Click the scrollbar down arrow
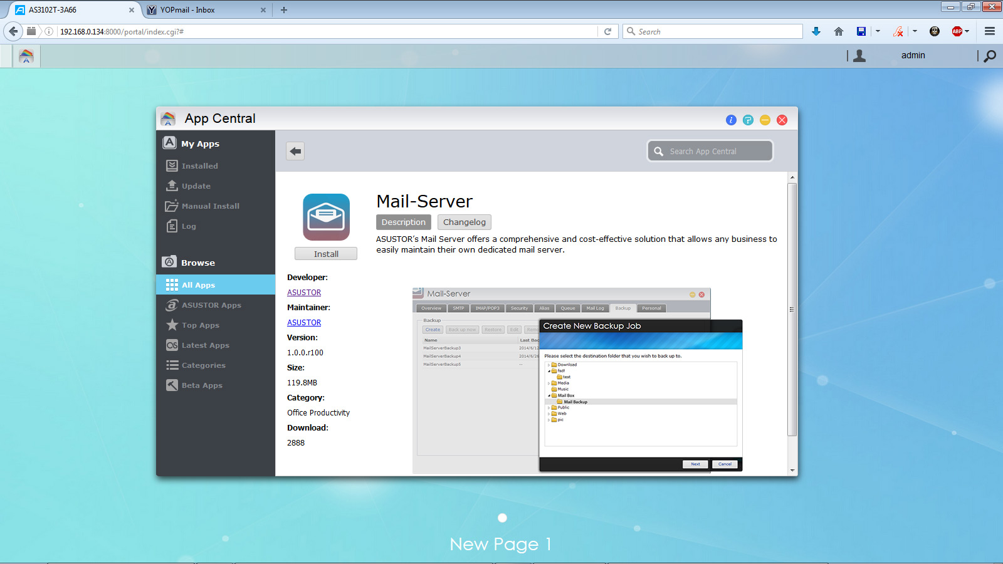This screenshot has width=1003, height=564. [x=792, y=470]
